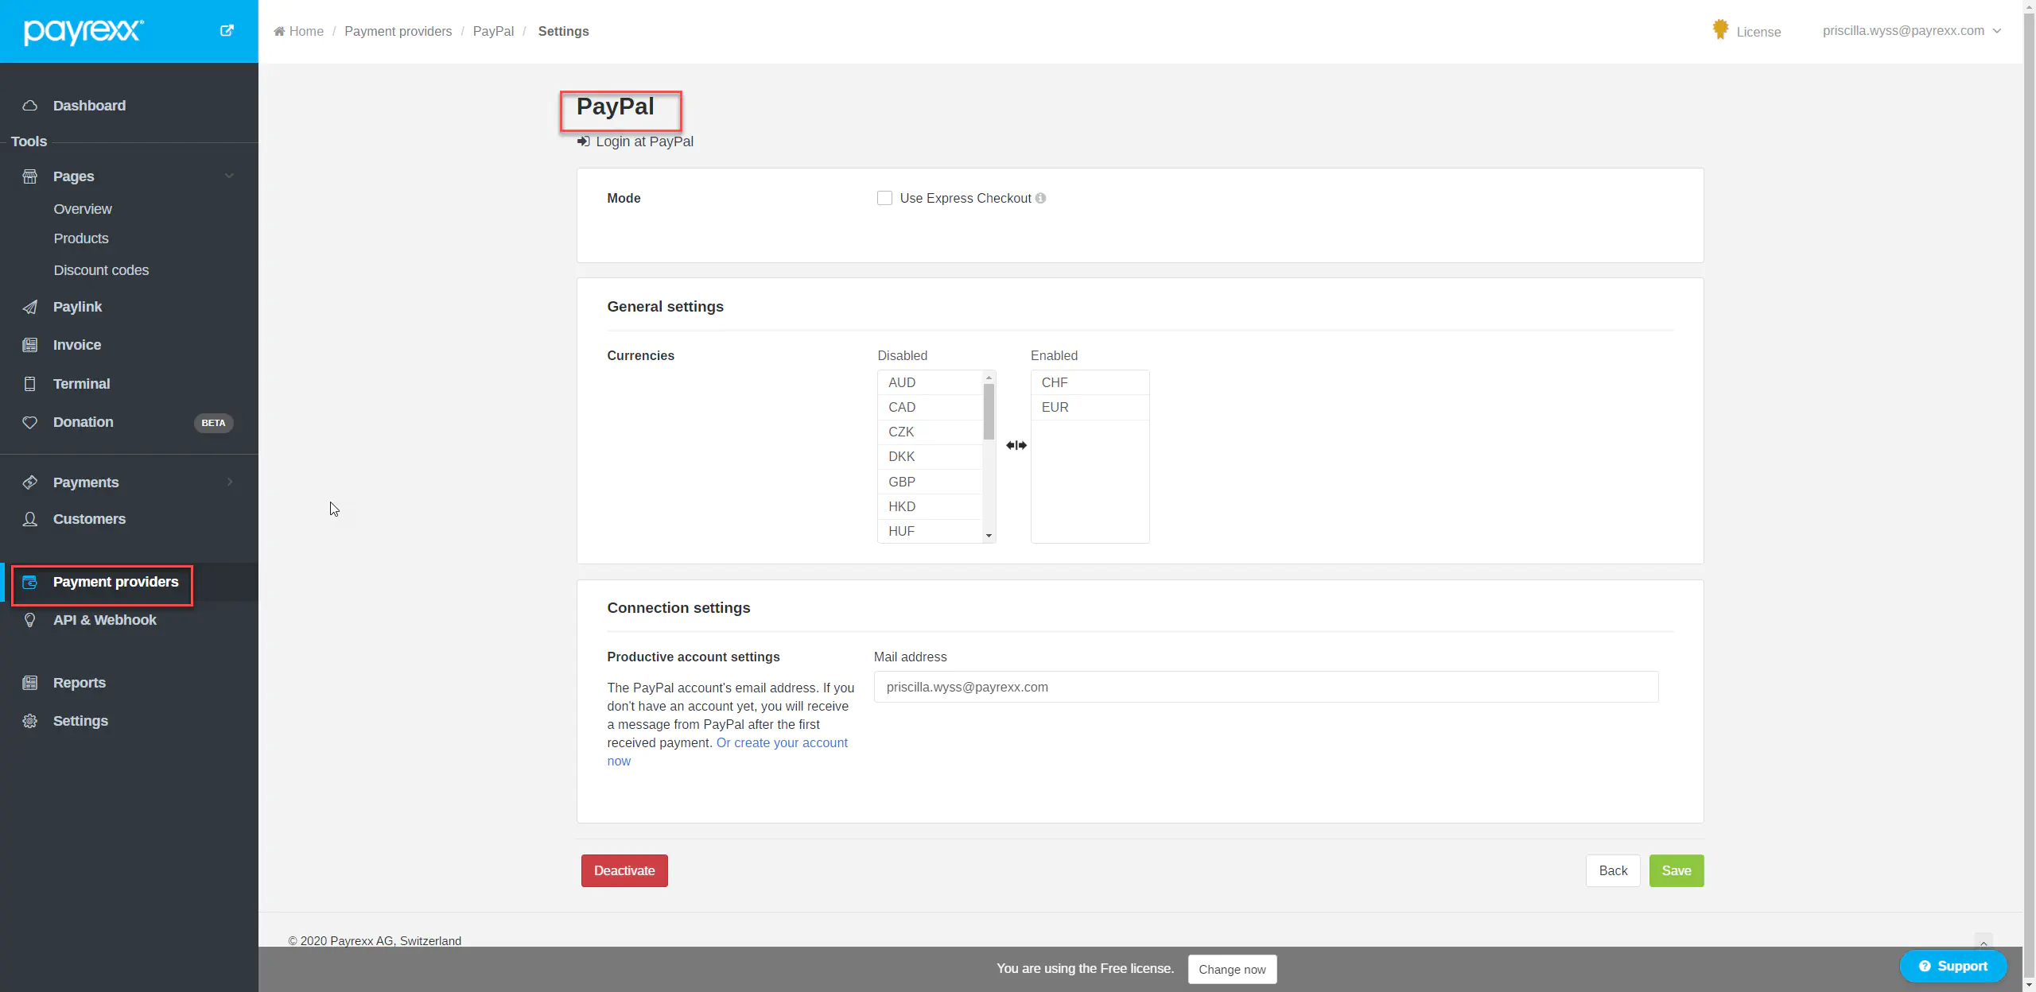Click the currency transfer arrows icon
2036x992 pixels.
coord(1016,445)
